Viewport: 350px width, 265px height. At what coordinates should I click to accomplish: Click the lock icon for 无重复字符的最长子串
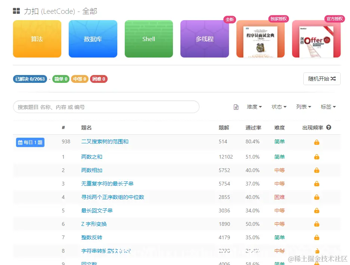point(316,184)
